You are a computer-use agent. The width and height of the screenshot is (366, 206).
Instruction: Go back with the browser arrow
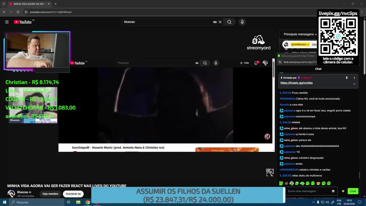pyautogui.click(x=4, y=12)
